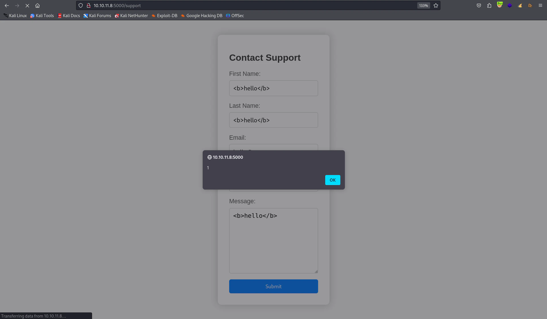The height and width of the screenshot is (319, 547).
Task: Open the tracking protection shield icon
Action: 81,5
